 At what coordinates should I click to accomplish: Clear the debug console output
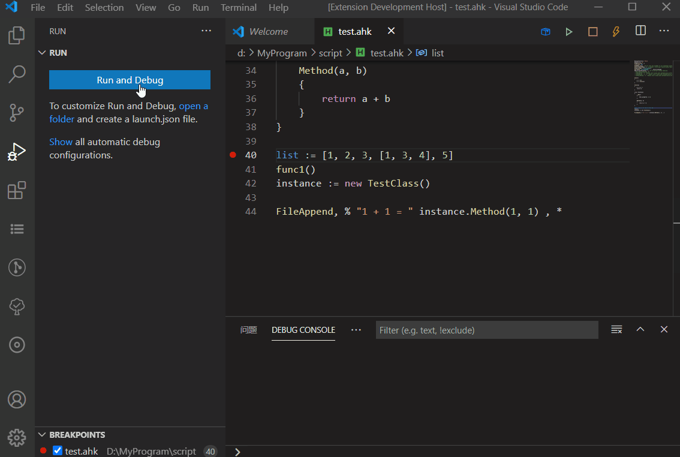tap(616, 329)
